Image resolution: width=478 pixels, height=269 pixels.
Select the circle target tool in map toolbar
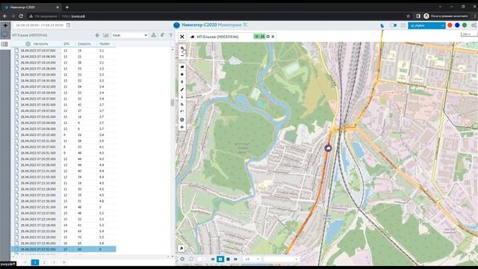click(x=182, y=120)
